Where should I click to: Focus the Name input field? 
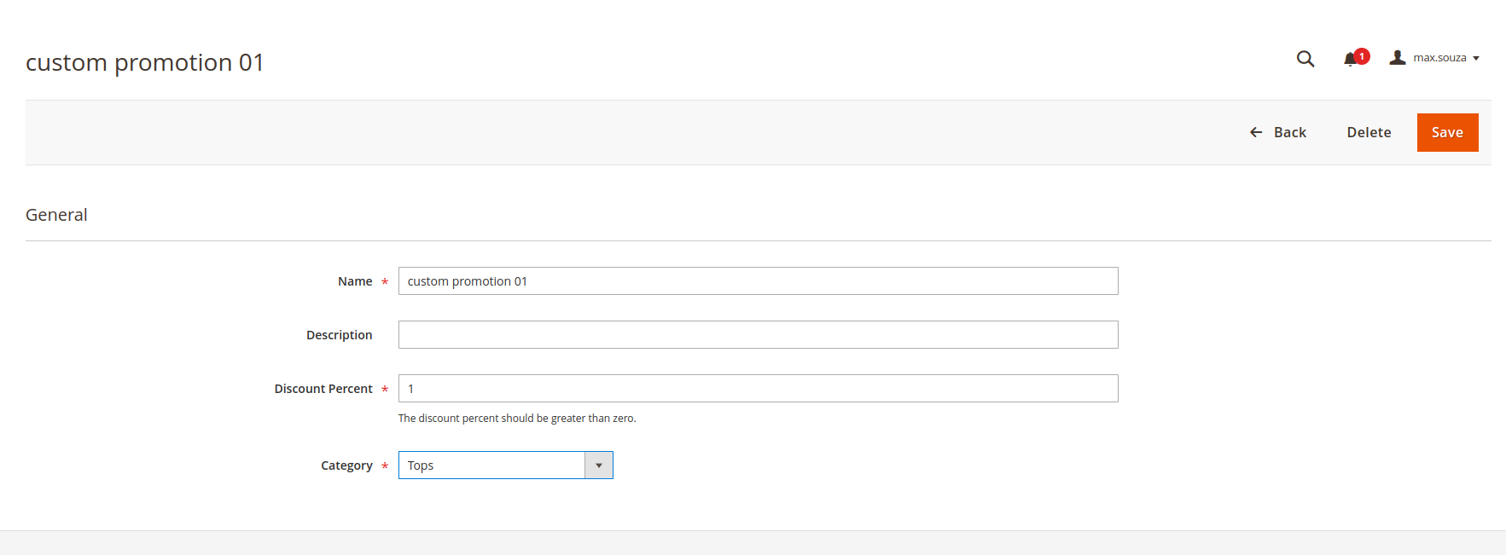pos(759,281)
